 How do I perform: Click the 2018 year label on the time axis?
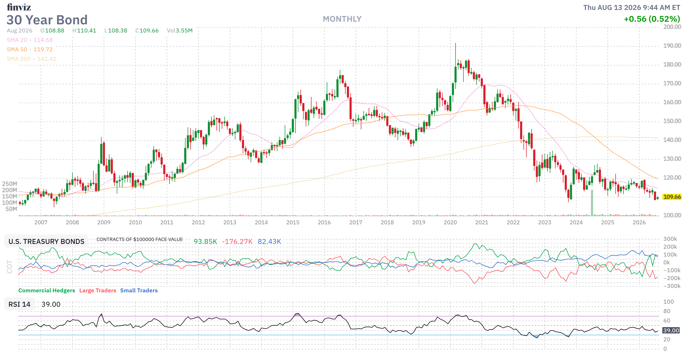387,222
